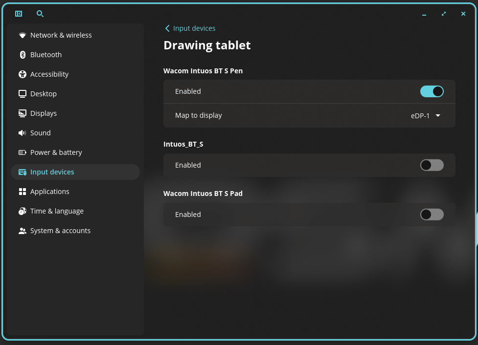Click the Intuos_BT_S heading
This screenshot has height=345, width=478.
point(183,144)
